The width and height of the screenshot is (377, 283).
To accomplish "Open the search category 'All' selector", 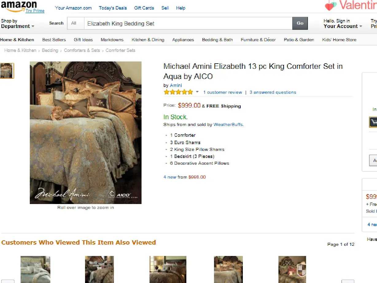I will [74, 23].
